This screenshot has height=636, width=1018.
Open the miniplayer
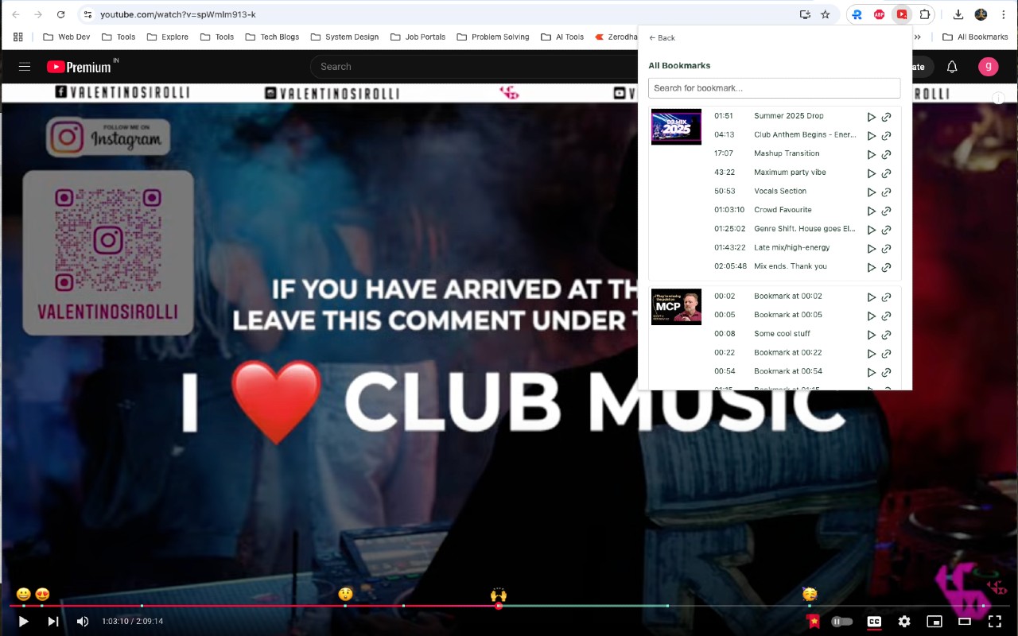[x=934, y=621]
